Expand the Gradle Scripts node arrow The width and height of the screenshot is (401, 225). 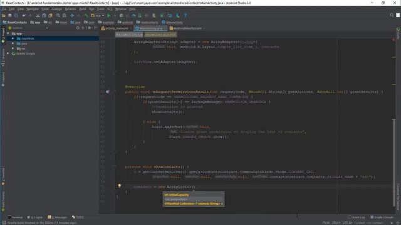click(8, 54)
